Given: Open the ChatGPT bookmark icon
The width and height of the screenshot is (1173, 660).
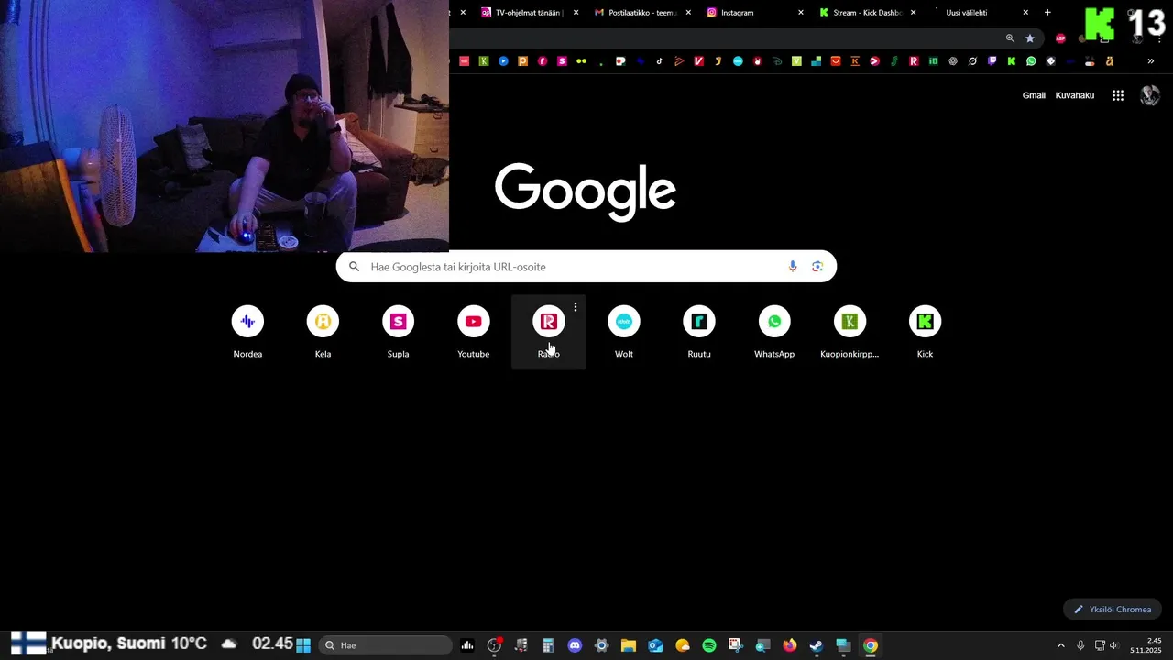Looking at the screenshot, I should coord(953,61).
